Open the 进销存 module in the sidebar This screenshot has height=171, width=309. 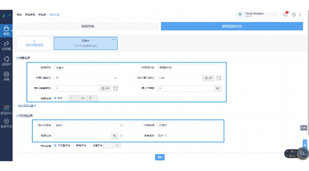6,61
